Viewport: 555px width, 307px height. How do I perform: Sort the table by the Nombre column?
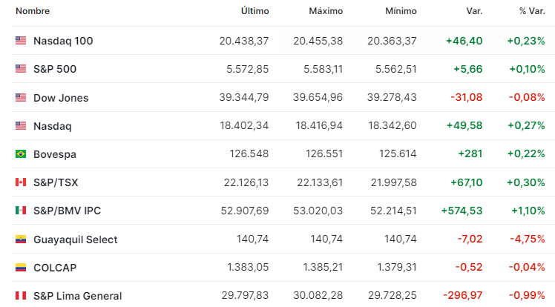[33, 11]
